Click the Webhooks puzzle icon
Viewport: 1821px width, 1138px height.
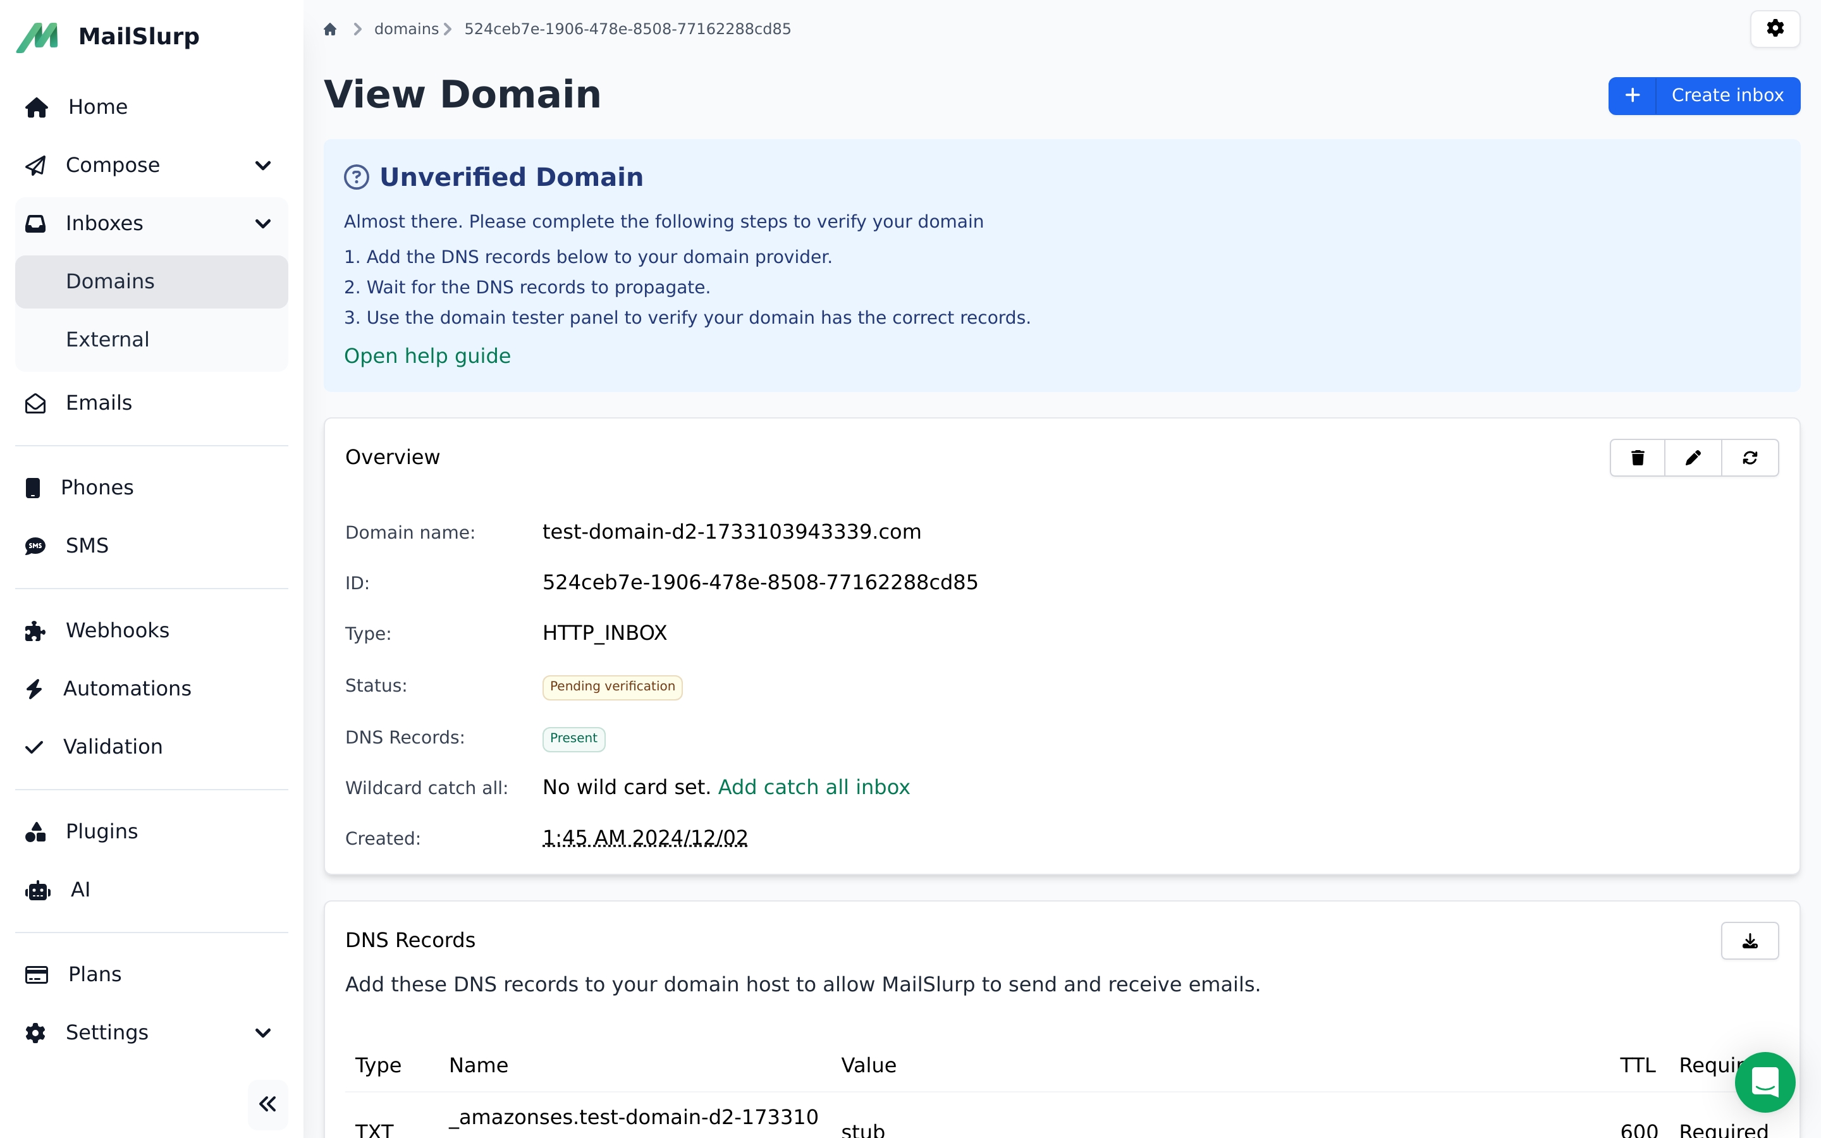pyautogui.click(x=35, y=631)
